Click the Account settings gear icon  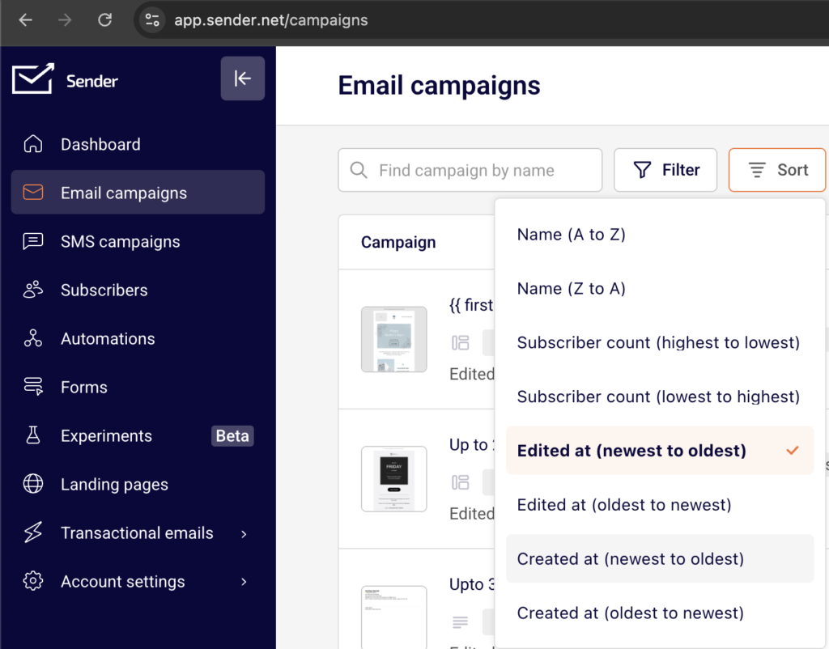point(32,581)
